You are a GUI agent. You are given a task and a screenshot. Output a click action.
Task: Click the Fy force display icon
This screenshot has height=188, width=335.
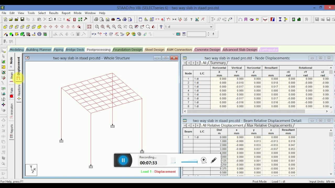click(100, 34)
